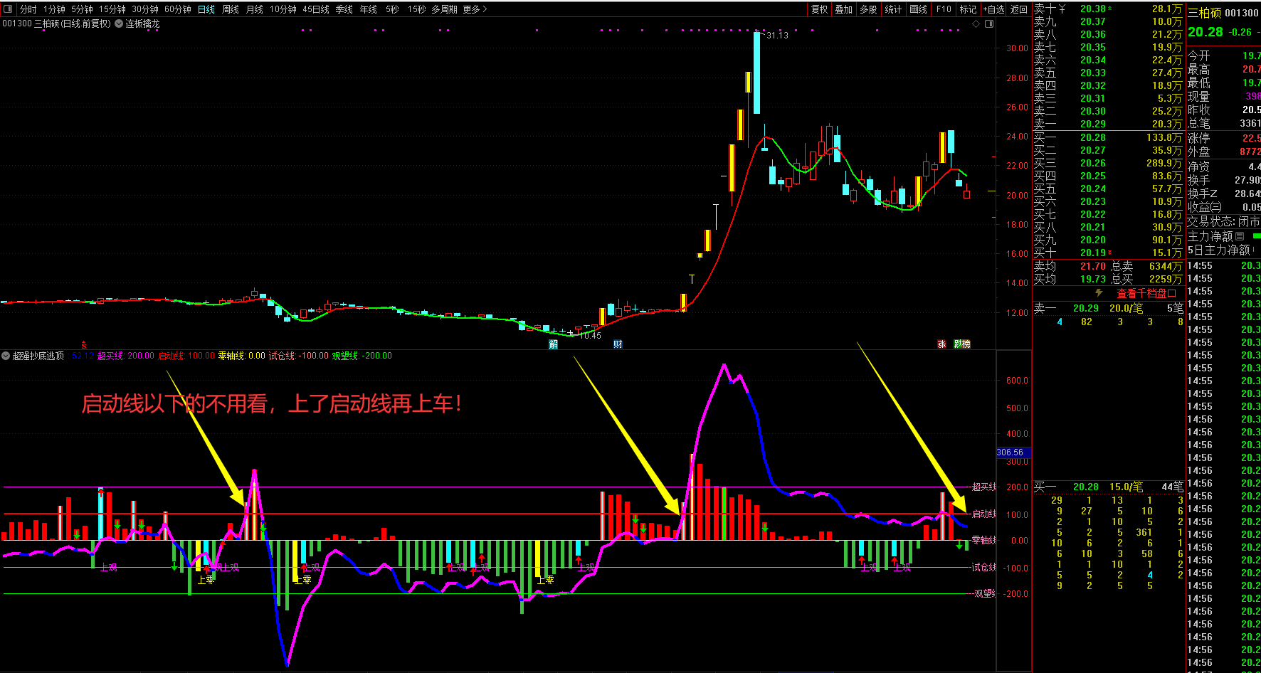Click the icon beside 主力净额
Image resolution: width=1261 pixels, height=673 pixels.
(x=1240, y=236)
